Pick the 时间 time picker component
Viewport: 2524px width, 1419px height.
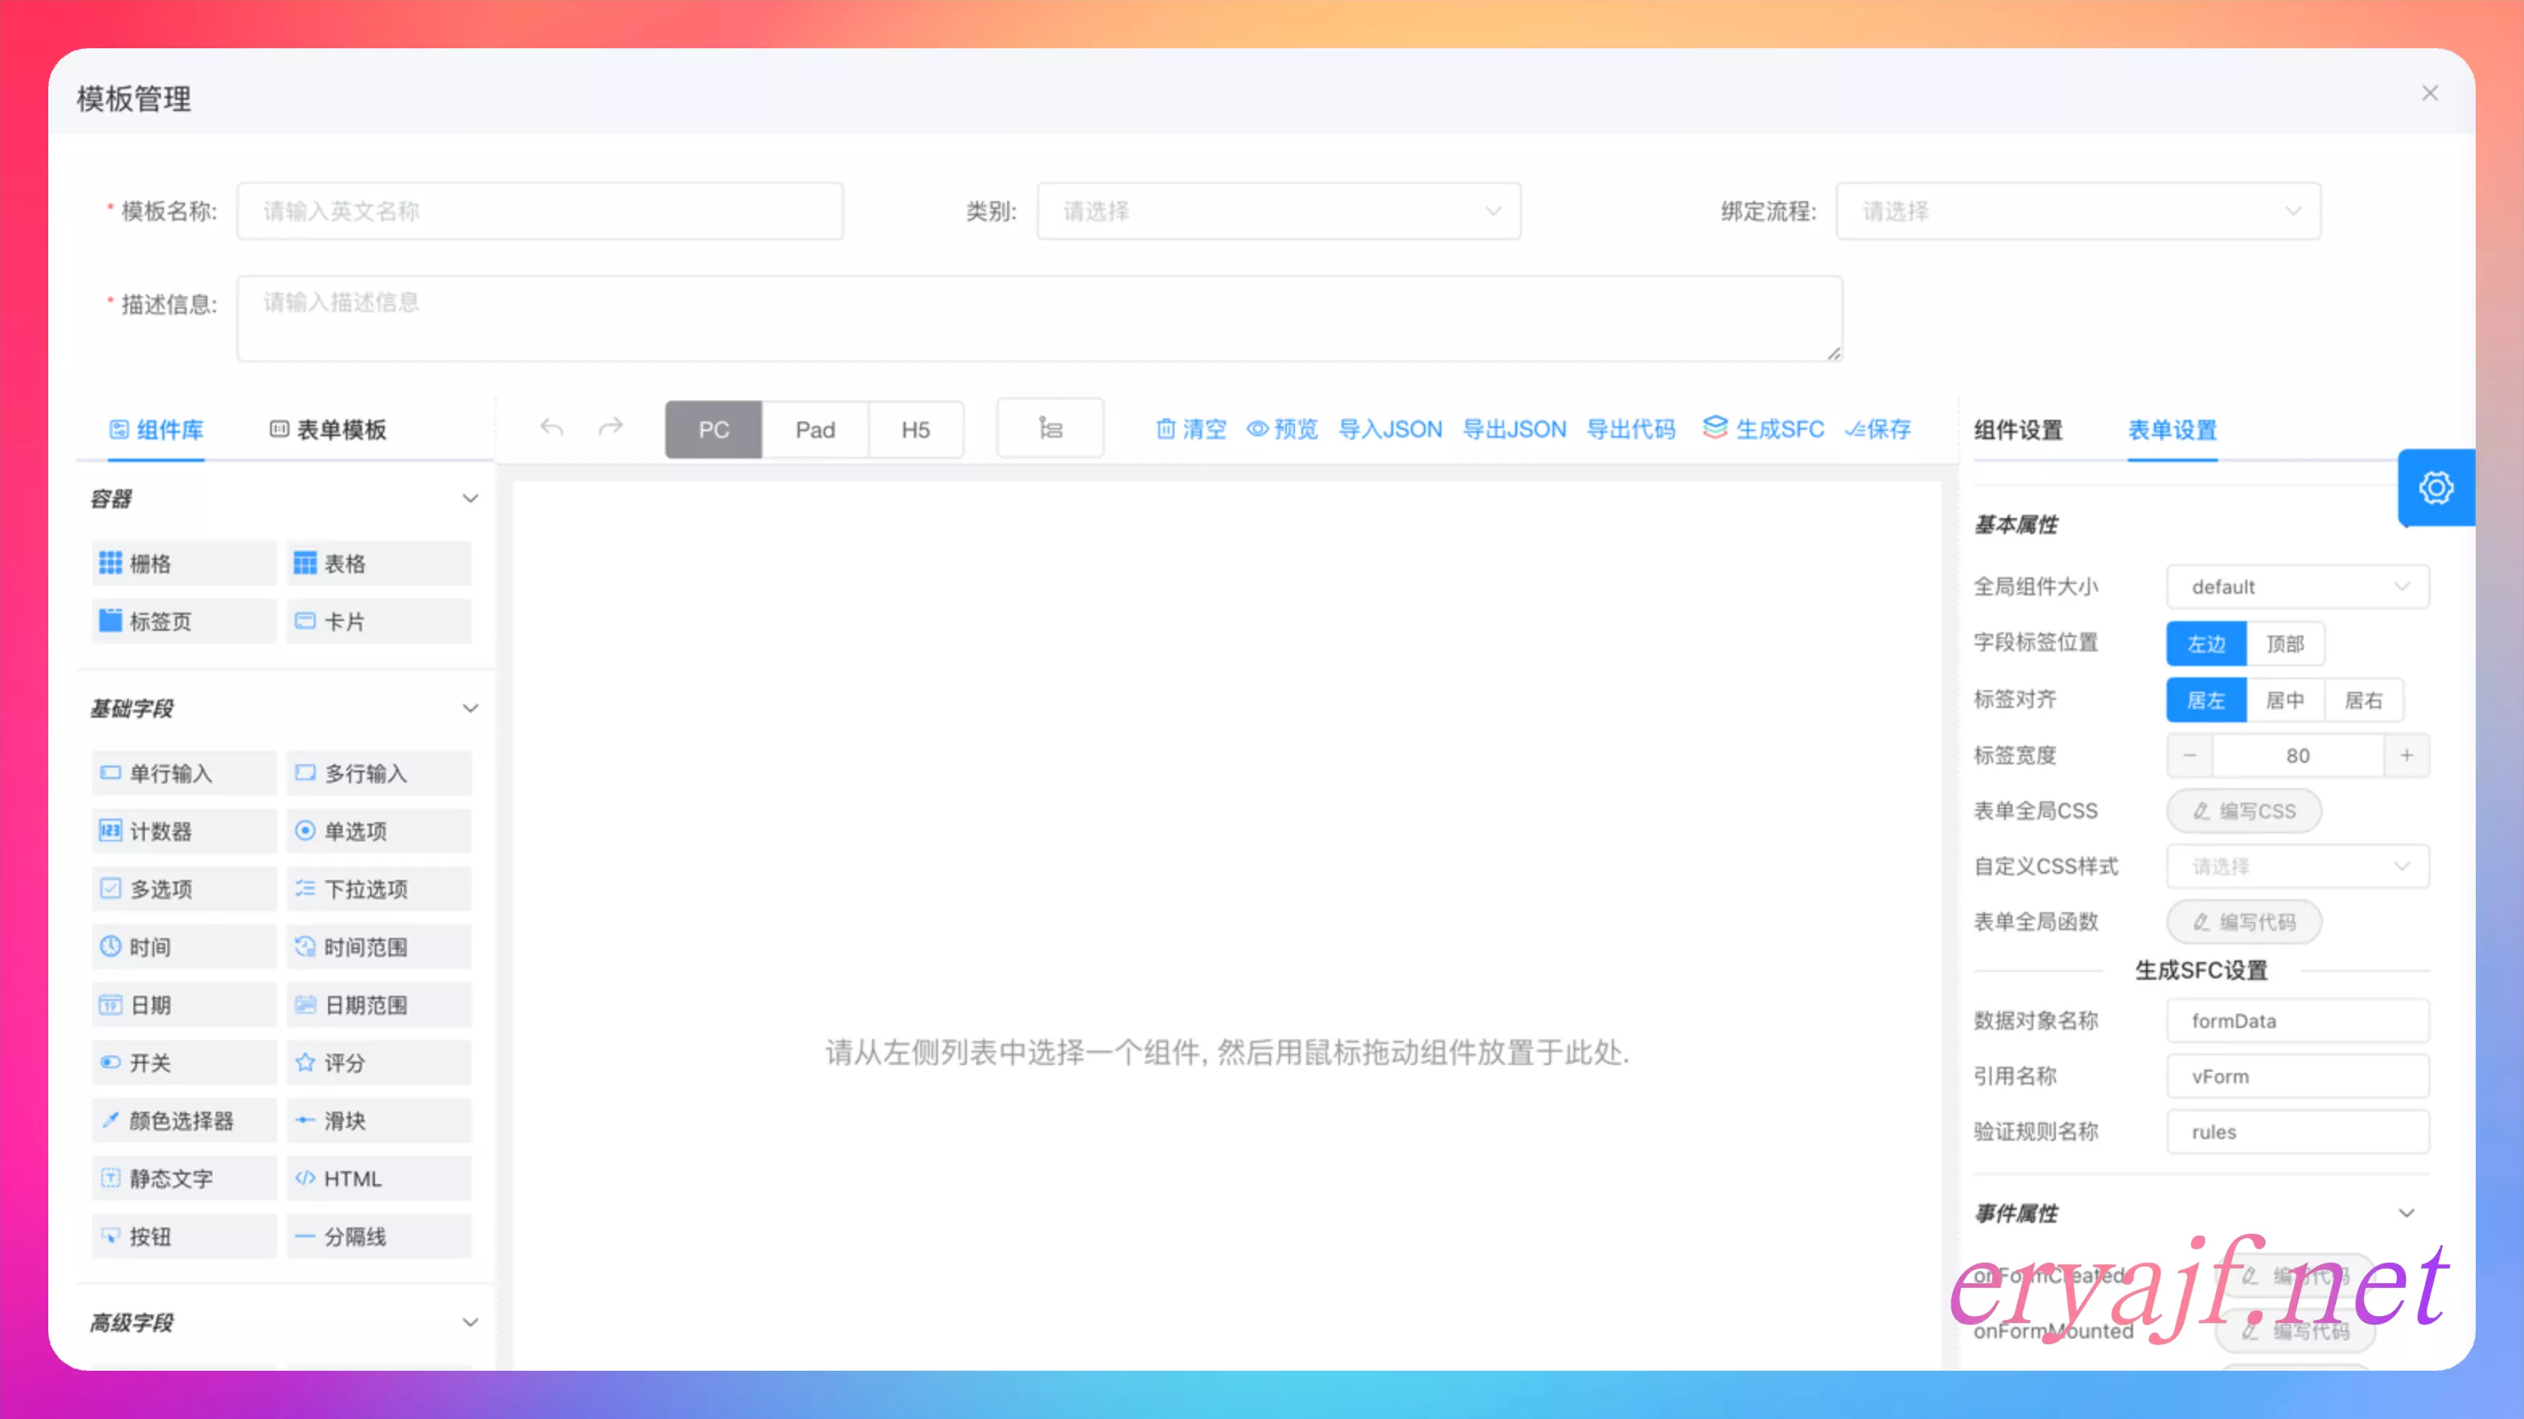click(x=184, y=947)
